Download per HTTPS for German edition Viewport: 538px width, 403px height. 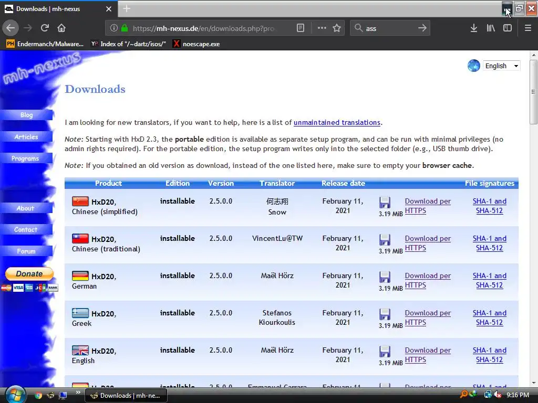point(428,280)
